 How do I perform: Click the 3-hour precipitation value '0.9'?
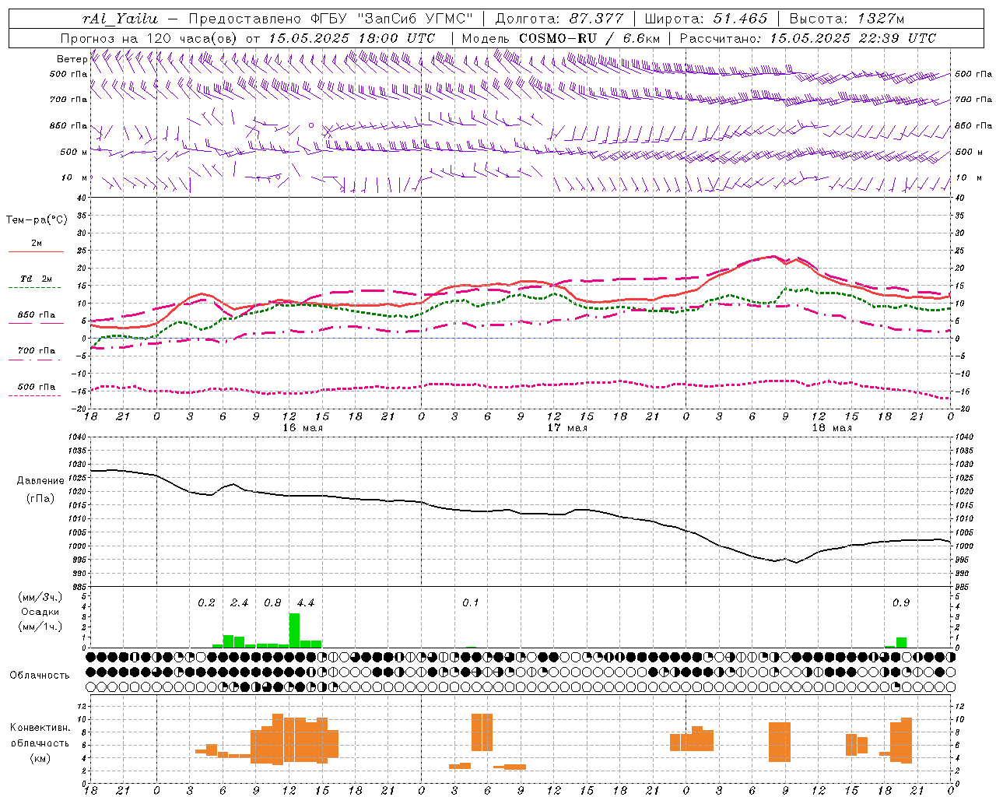(x=900, y=603)
